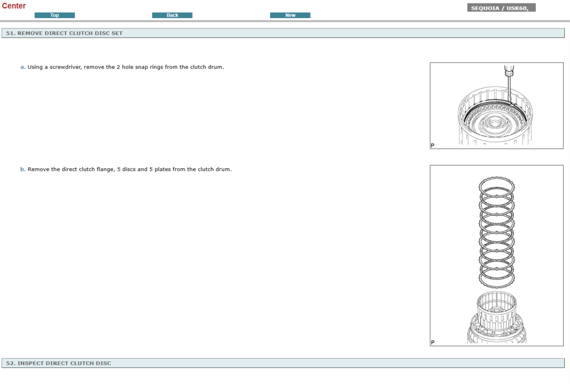Click the step letter b marker
Screen dimensions: 570x384
(23, 169)
